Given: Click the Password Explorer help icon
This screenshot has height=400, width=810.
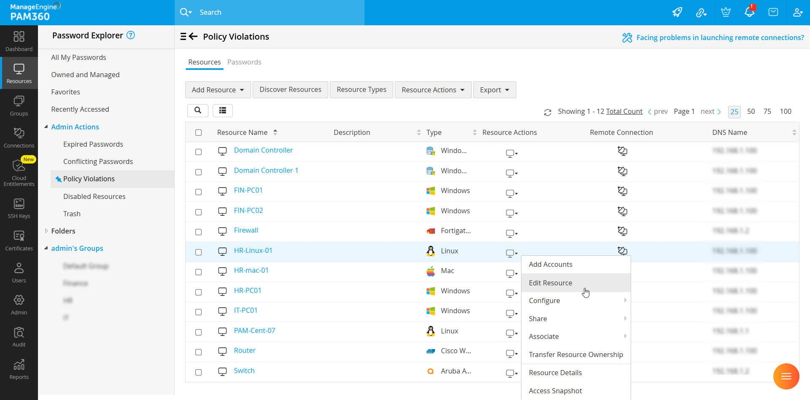Looking at the screenshot, I should tap(131, 35).
